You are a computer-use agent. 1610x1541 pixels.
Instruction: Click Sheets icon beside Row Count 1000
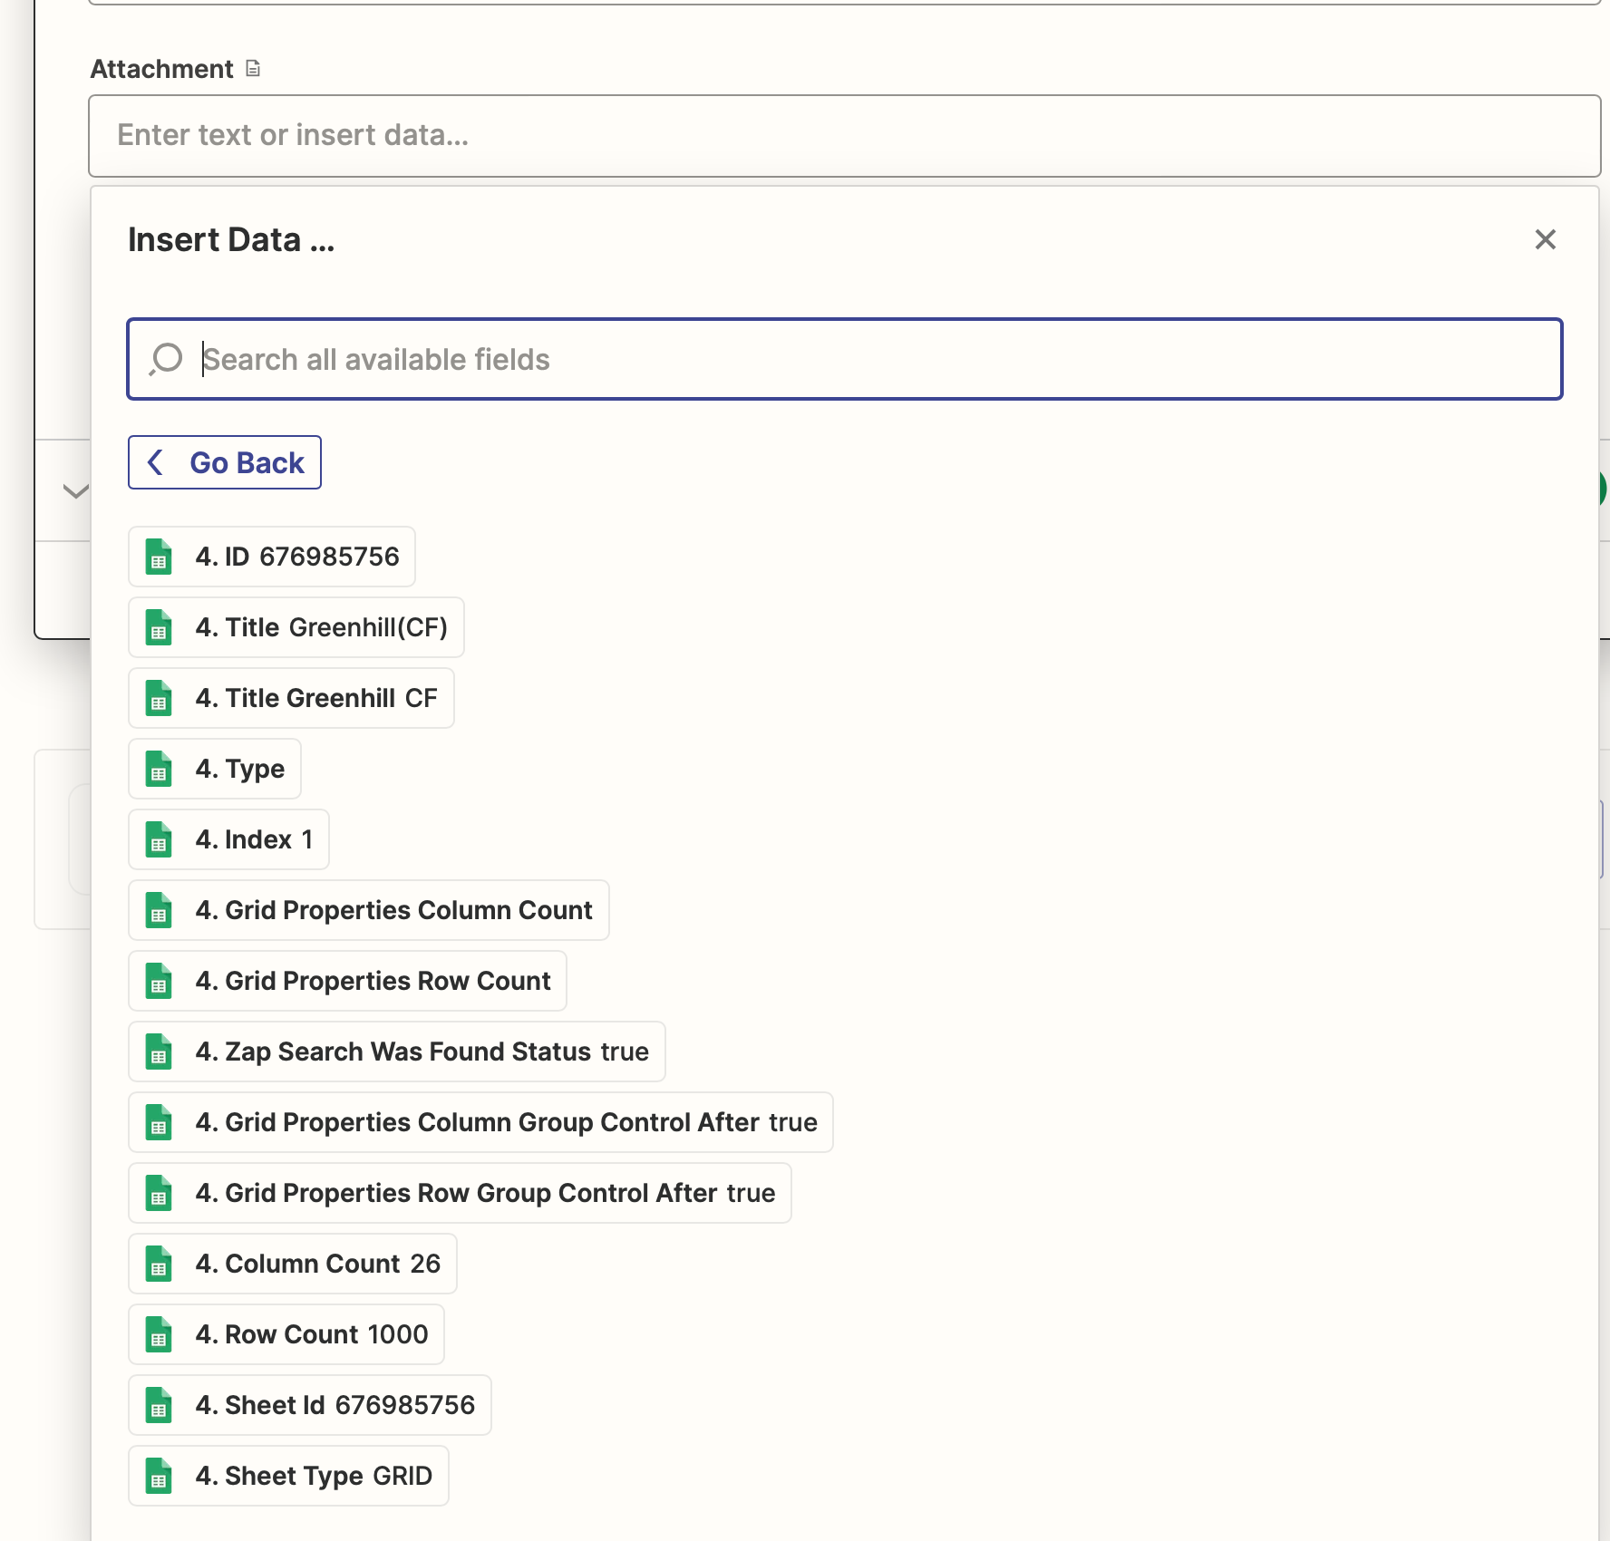tap(160, 1334)
